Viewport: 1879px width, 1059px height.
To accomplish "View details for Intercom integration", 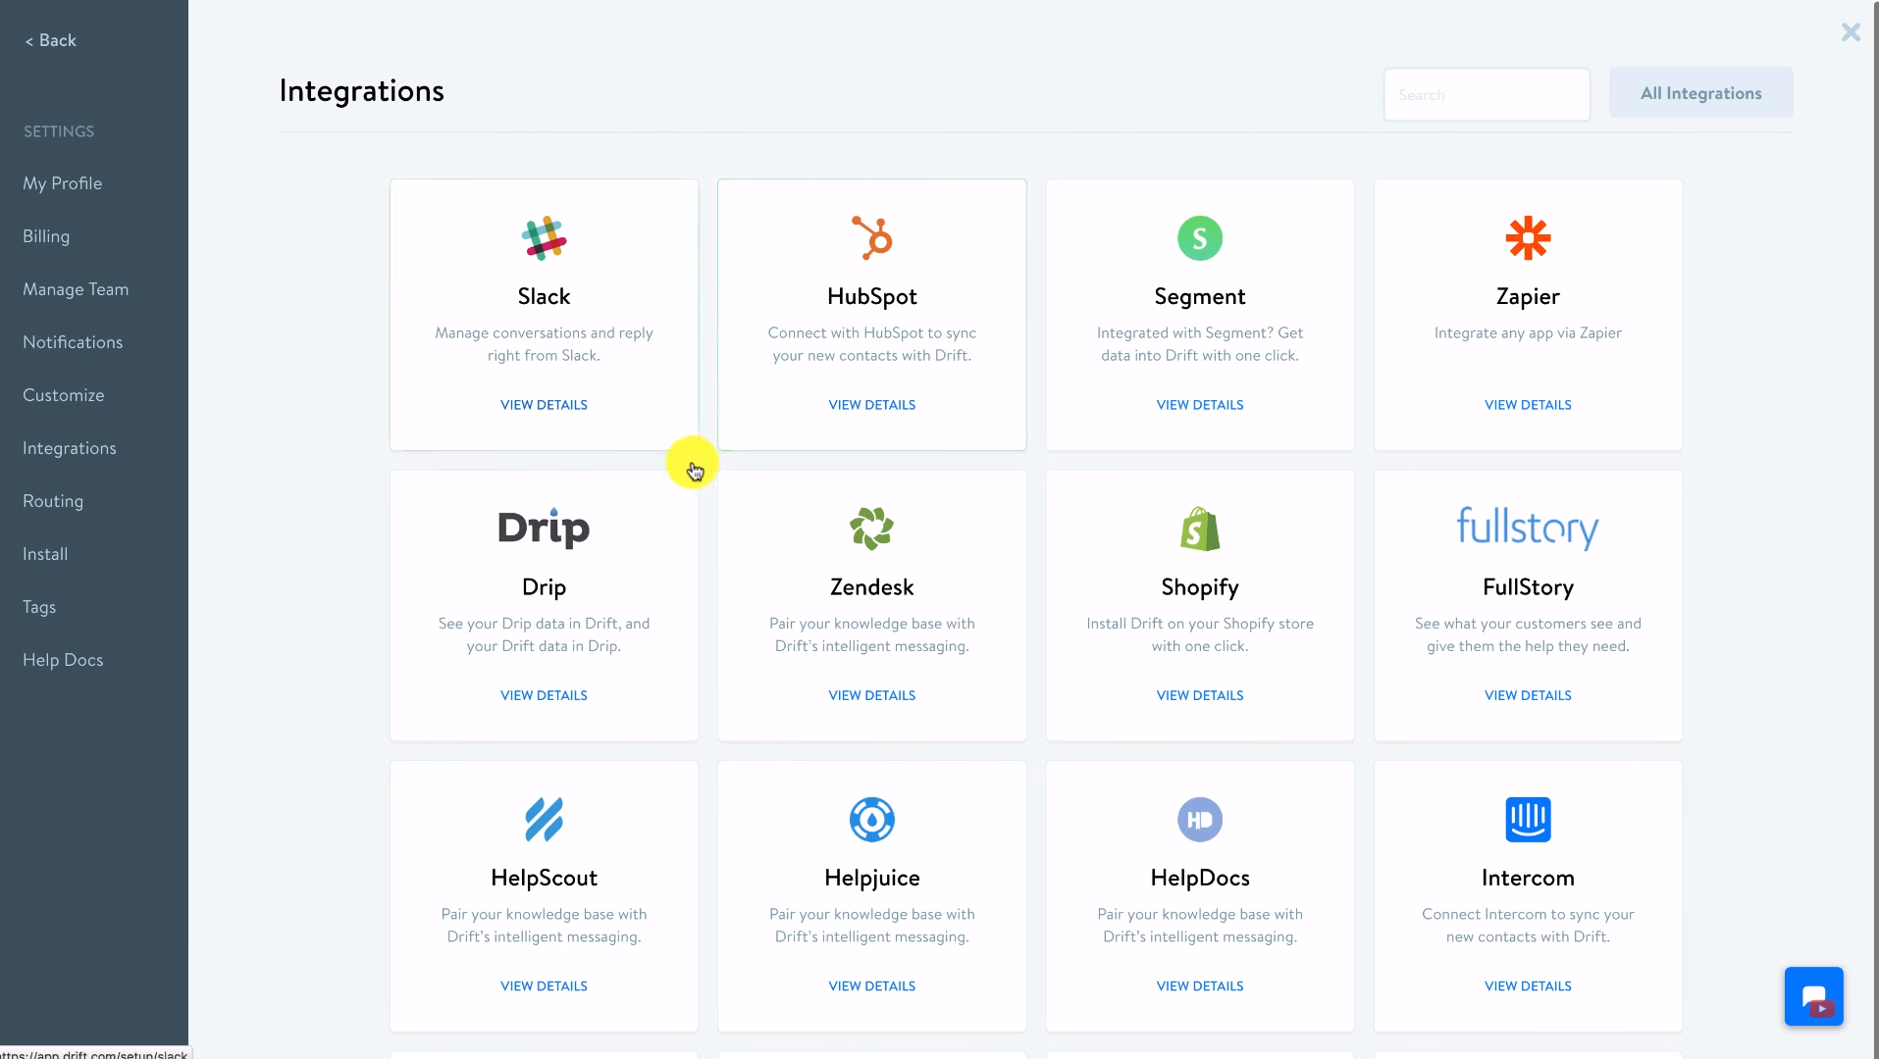I will (1528, 986).
